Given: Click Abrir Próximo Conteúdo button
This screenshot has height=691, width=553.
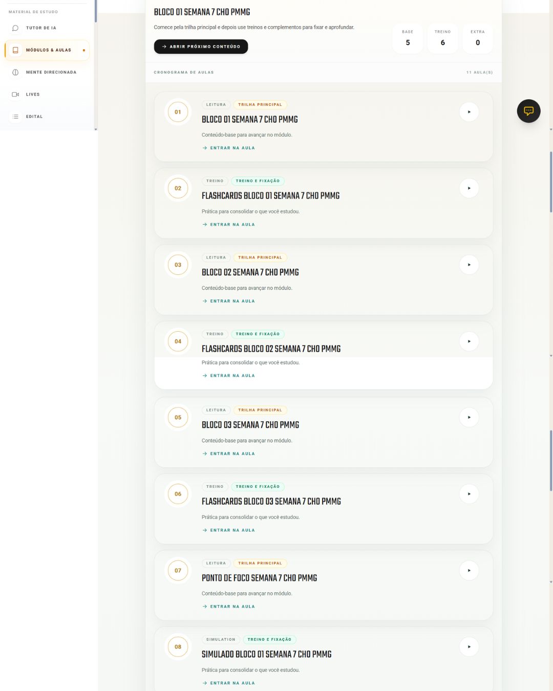Looking at the screenshot, I should tap(201, 47).
